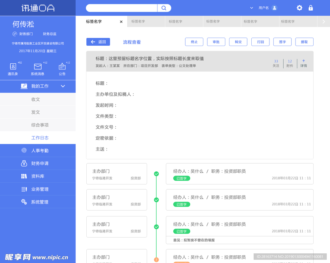Screen dimensions: 330x263
Task: Click the 返回 back button
Action: (98, 42)
